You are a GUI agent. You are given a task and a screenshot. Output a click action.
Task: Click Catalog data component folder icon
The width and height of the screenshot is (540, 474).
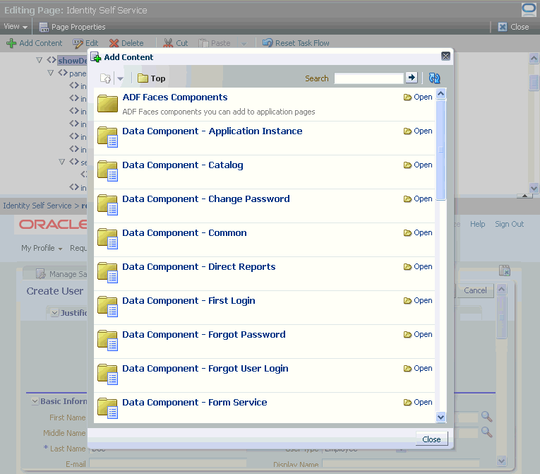[107, 171]
